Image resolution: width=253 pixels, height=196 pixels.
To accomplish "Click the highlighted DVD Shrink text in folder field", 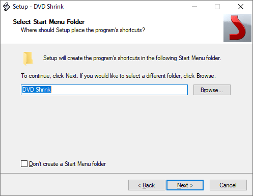I will [37, 90].
